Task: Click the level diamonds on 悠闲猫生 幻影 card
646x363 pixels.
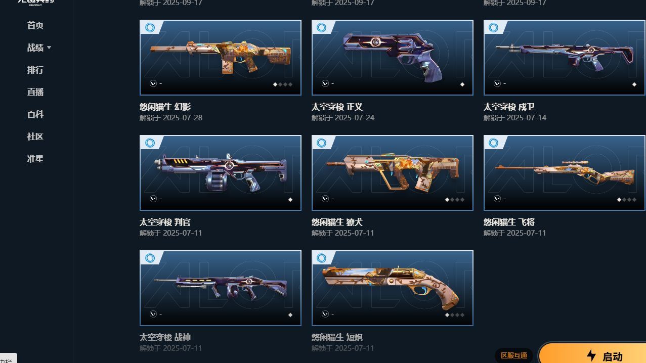Action: (283, 84)
